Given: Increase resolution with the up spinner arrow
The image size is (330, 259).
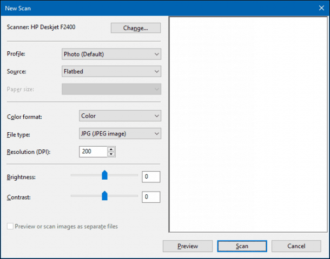Looking at the screenshot, I should point(111,149).
